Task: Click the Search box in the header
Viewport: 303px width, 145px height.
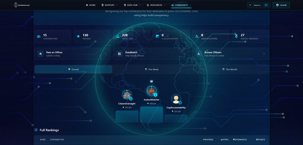Action: point(259,5)
